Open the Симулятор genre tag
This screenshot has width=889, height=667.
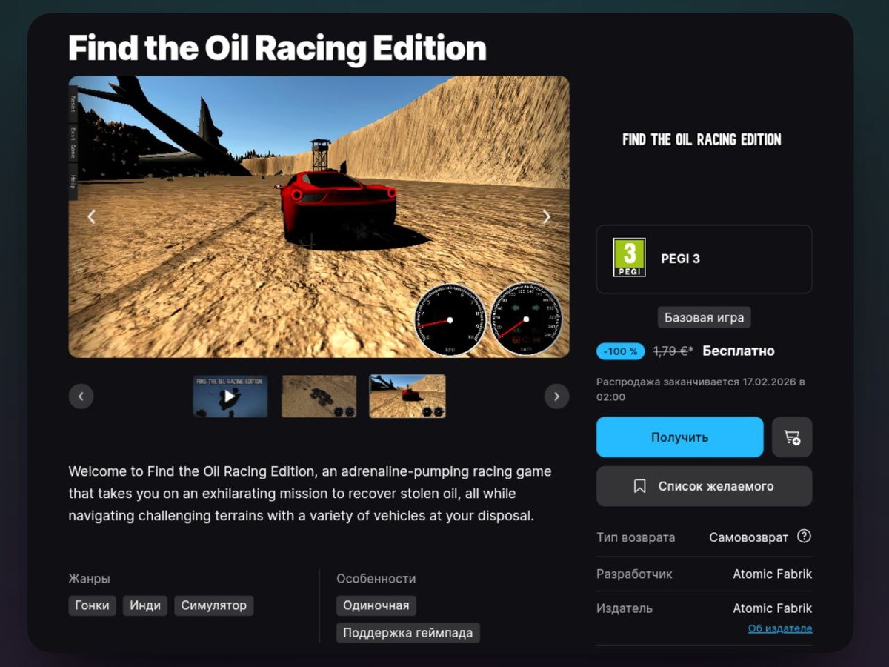(214, 605)
